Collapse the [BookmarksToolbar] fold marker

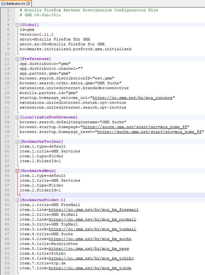[x=17, y=141]
